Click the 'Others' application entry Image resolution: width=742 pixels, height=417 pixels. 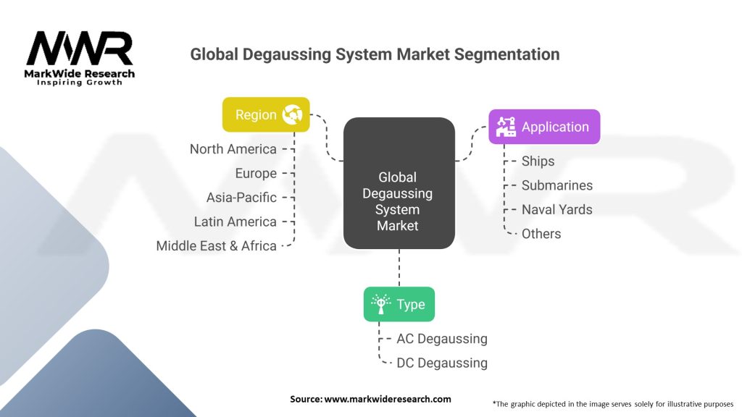pyautogui.click(x=541, y=234)
